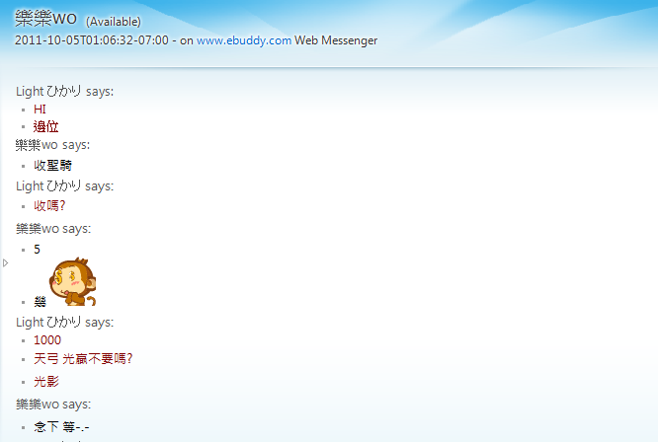Select the 光影 message
This screenshot has height=442, width=658.
coord(45,381)
